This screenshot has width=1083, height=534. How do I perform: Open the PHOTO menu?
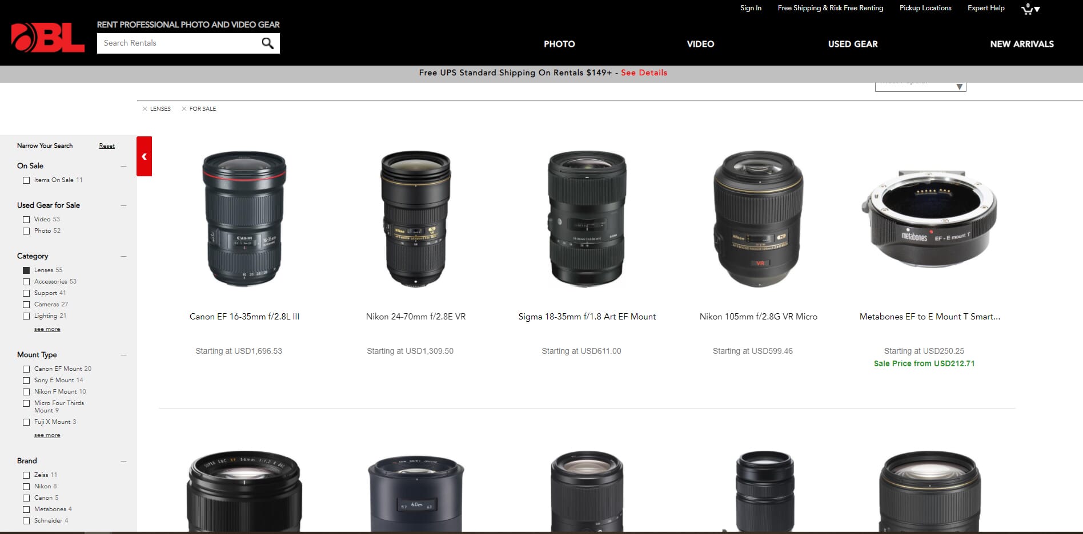point(559,44)
